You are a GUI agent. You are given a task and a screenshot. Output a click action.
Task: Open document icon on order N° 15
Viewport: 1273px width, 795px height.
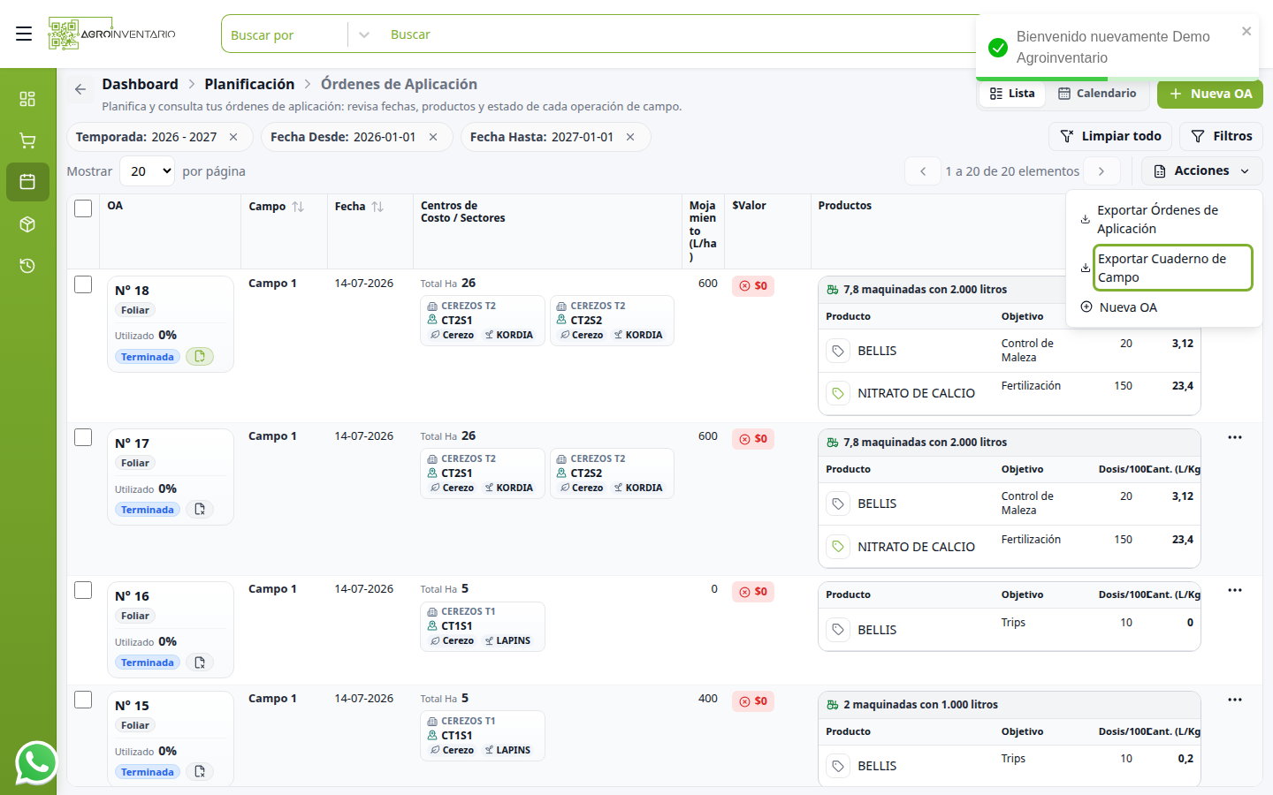[200, 772]
